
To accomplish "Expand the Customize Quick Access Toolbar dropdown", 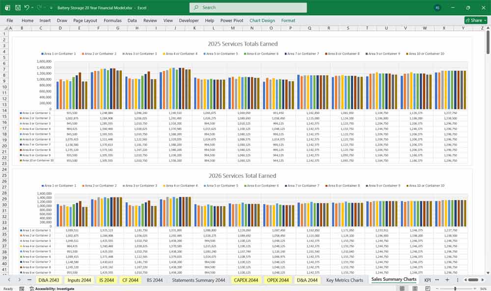I will point(51,8).
